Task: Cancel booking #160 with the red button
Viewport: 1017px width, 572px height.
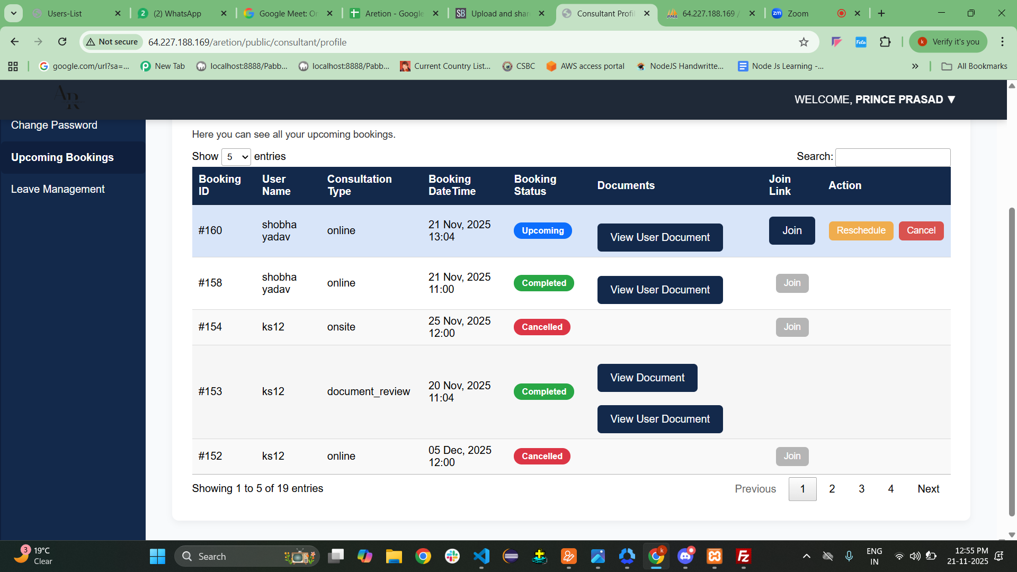Action: click(921, 230)
